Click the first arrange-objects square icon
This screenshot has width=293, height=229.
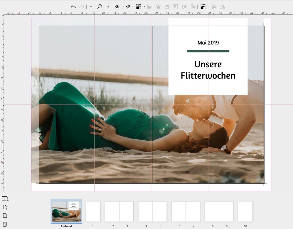(138, 7)
